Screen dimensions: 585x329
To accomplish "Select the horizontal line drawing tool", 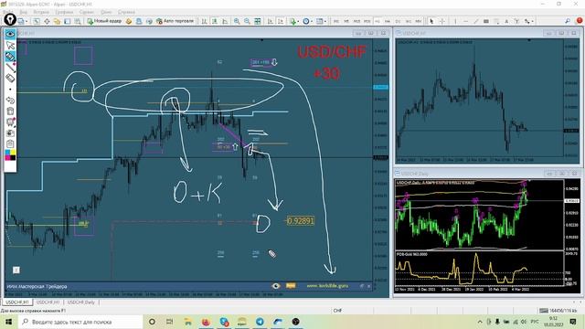I will pos(465,22).
